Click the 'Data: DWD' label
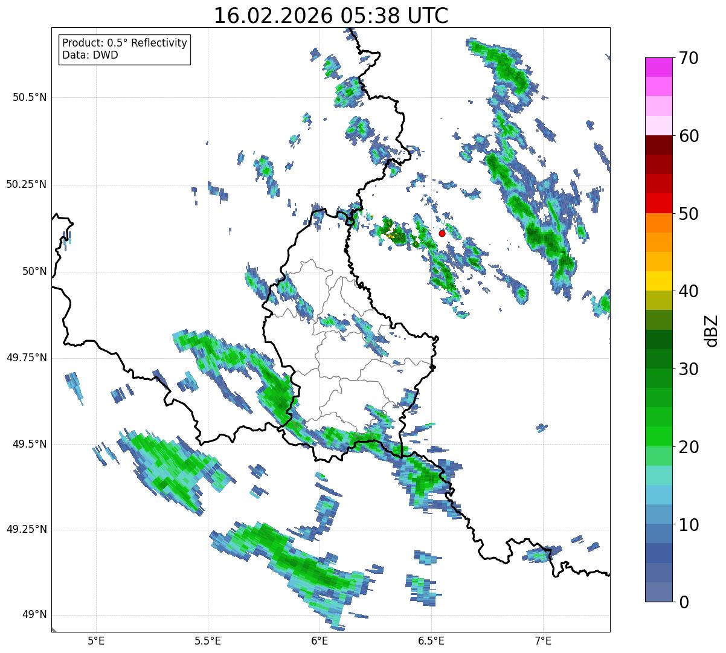 coord(90,55)
